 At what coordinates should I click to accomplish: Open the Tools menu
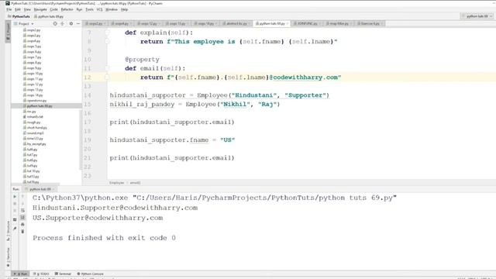[90, 9]
